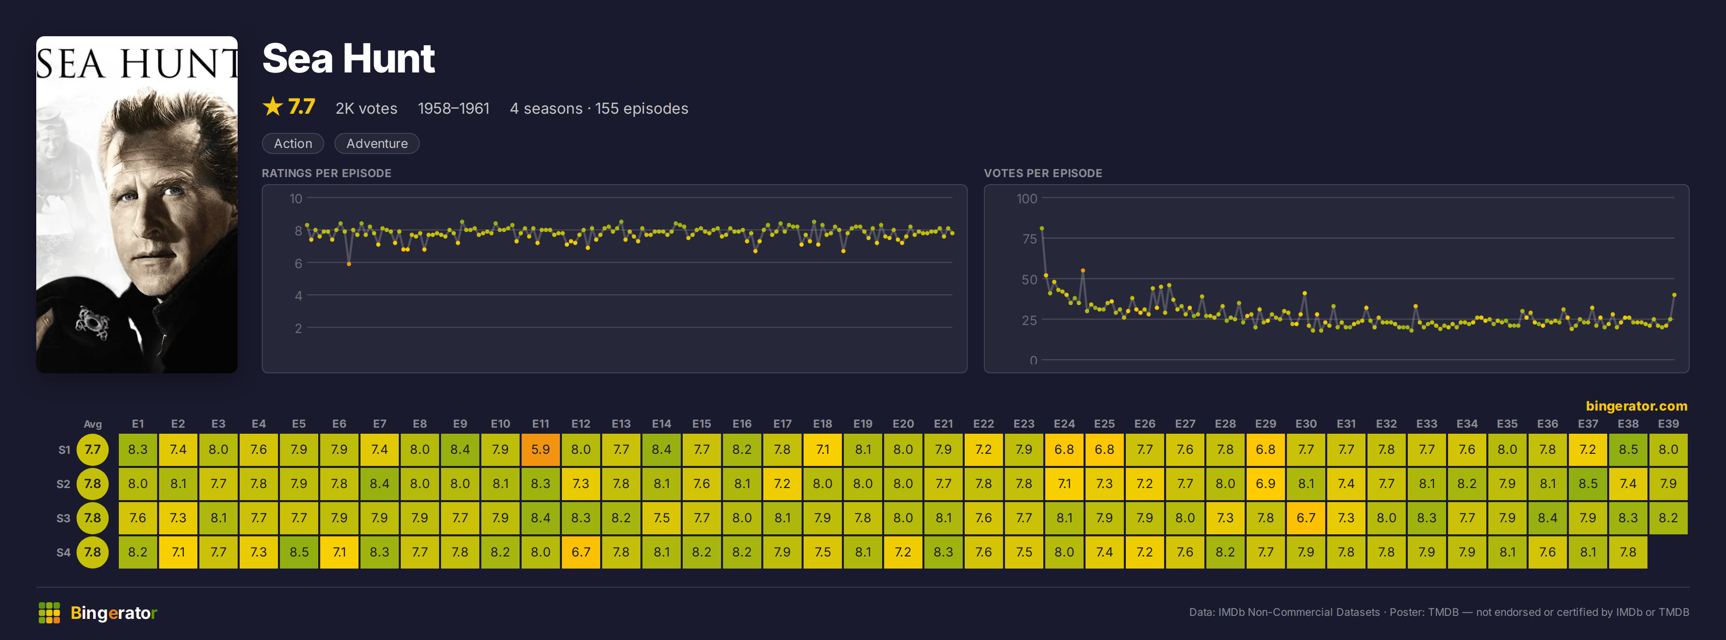Click the S2 average 7.8 circle
The height and width of the screenshot is (640, 1726).
pos(93,484)
